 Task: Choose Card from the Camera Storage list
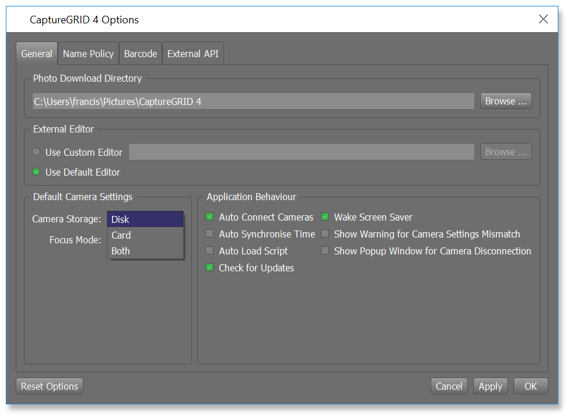coord(145,235)
